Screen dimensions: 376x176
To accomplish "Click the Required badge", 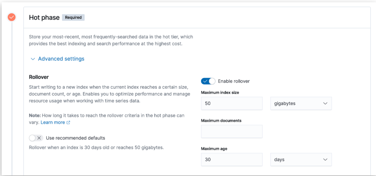I will [73, 17].
